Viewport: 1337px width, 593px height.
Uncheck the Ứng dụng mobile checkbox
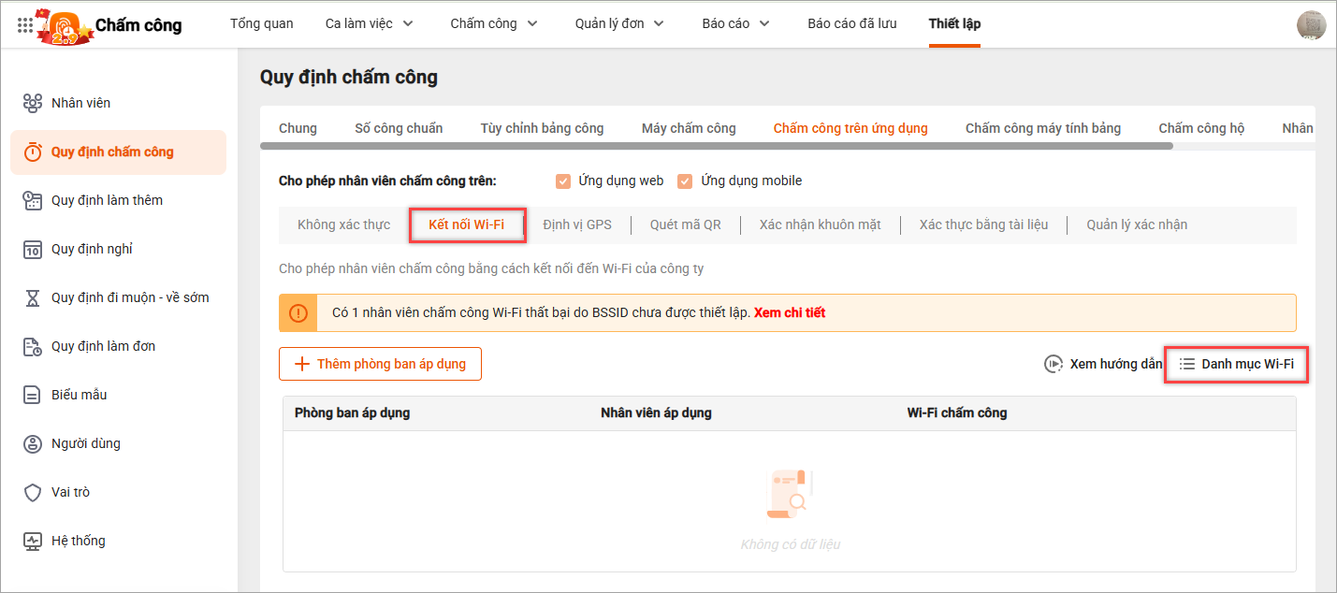[x=685, y=181]
